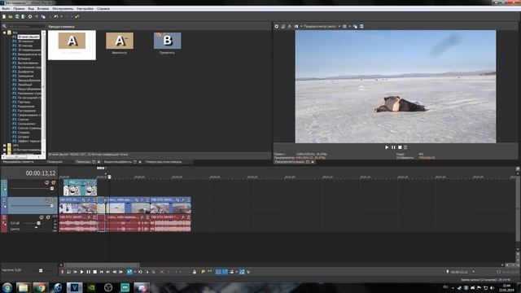Click the split screen view icon in preview
Viewport: 521px width, 293px height.
[296, 26]
